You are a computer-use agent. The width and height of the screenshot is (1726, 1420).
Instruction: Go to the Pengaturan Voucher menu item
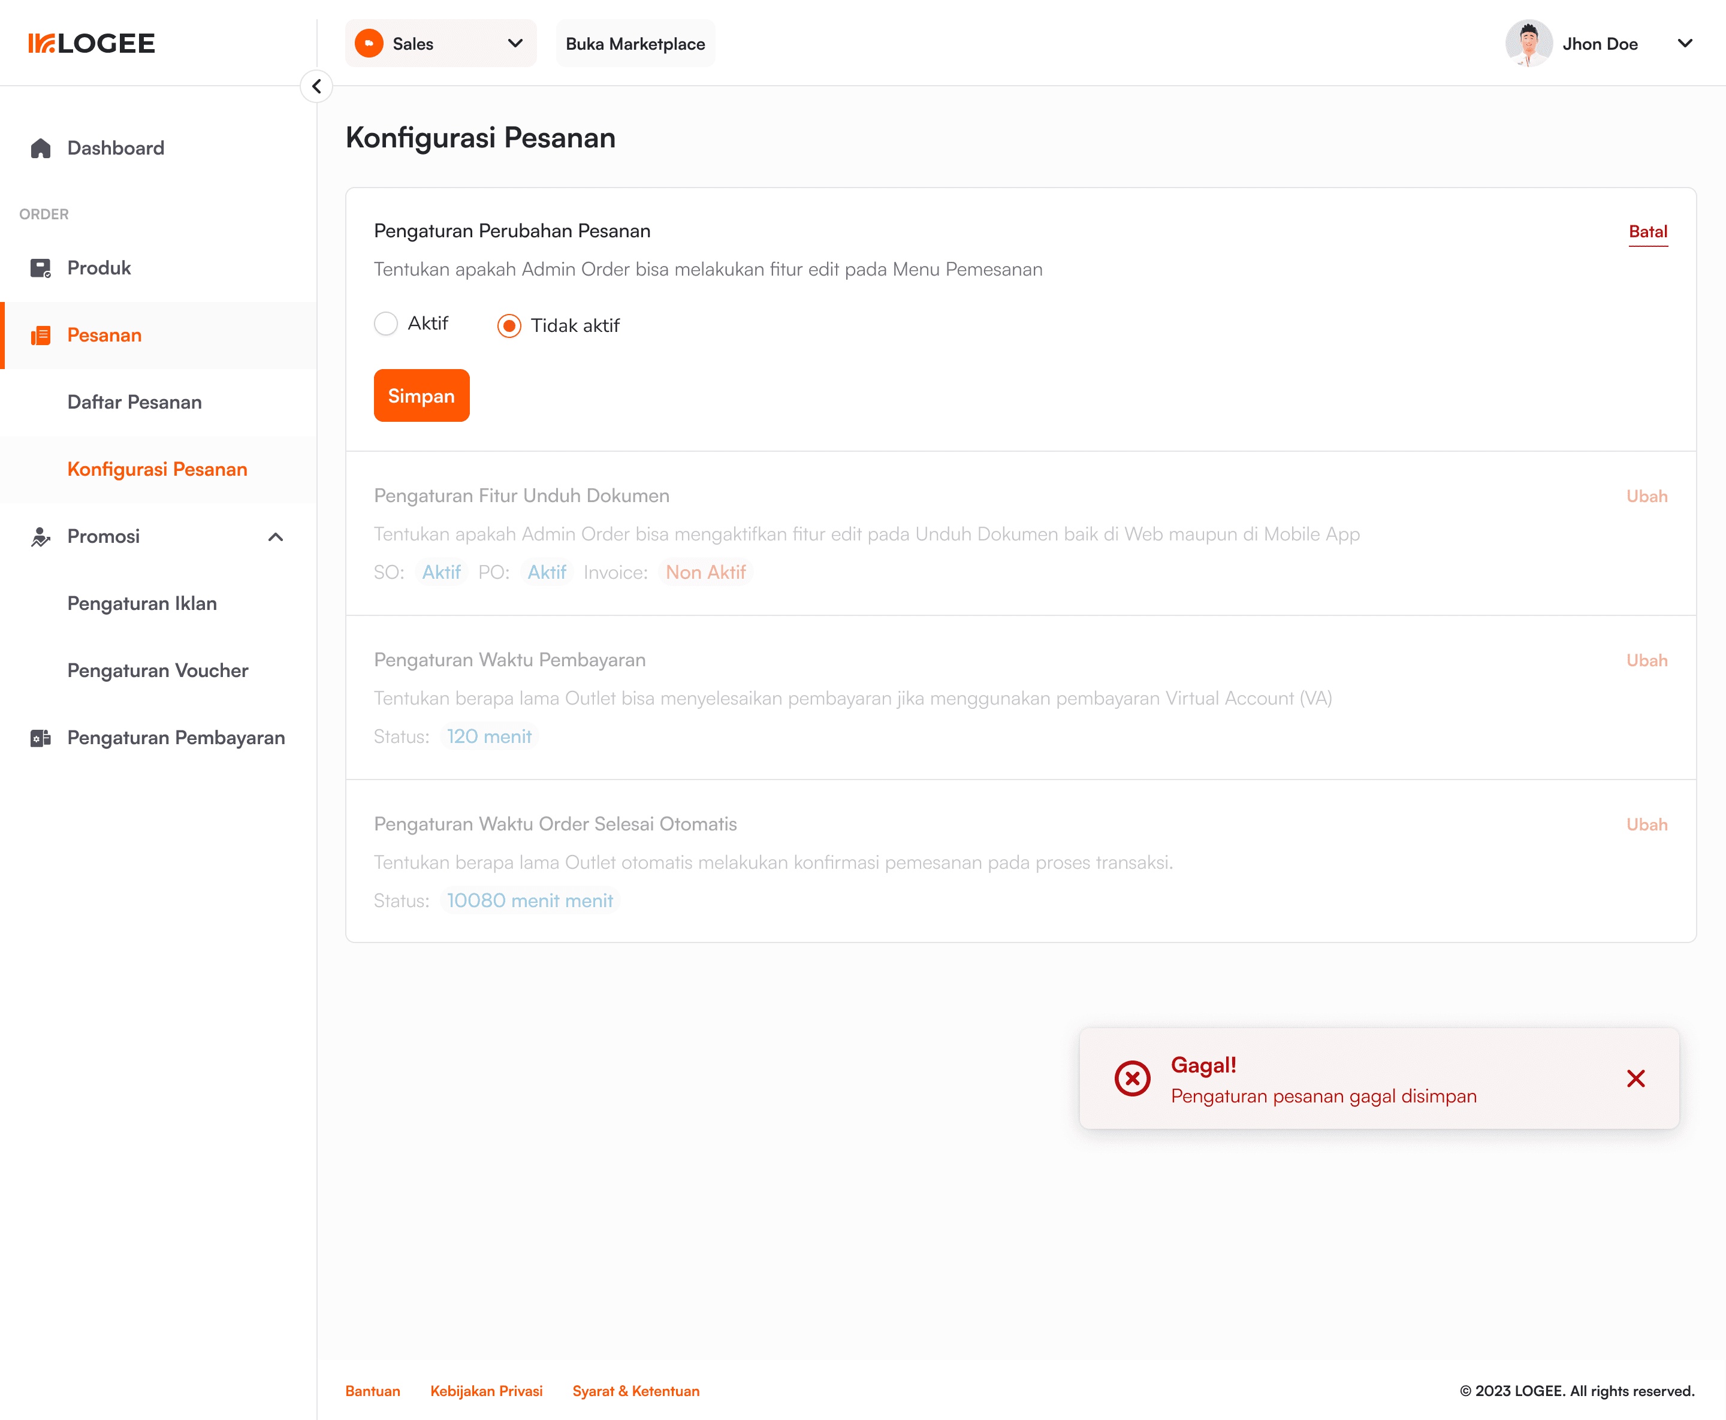[157, 670]
